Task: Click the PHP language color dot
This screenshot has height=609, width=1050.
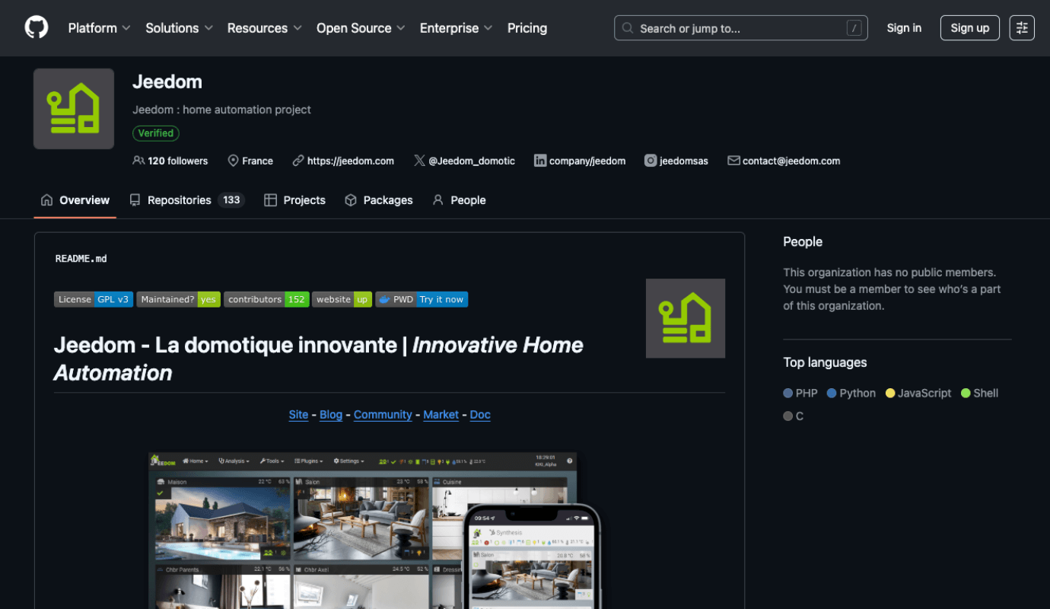Action: point(788,394)
